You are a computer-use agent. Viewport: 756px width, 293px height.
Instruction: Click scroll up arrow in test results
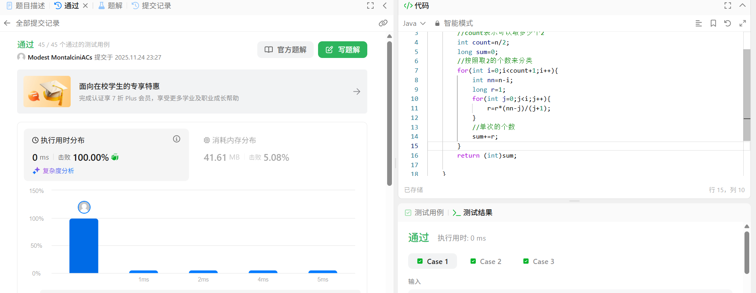tap(747, 226)
